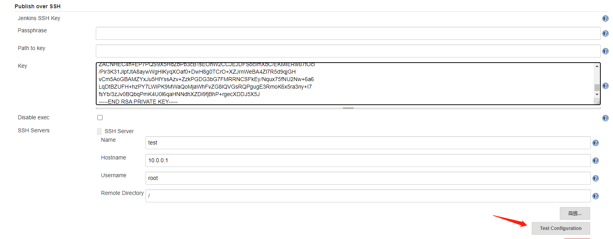Click the textarea resize divider bar

pyautogui.click(x=348, y=108)
